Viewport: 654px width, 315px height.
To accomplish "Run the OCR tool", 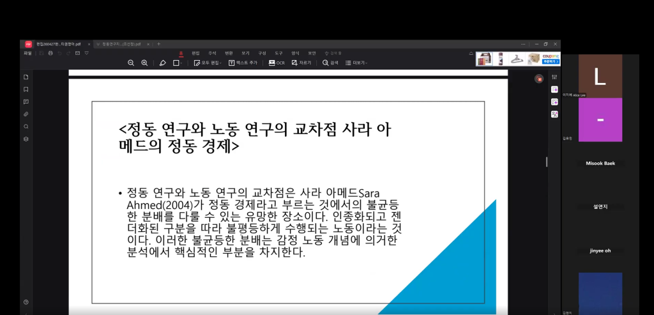I will pos(277,63).
